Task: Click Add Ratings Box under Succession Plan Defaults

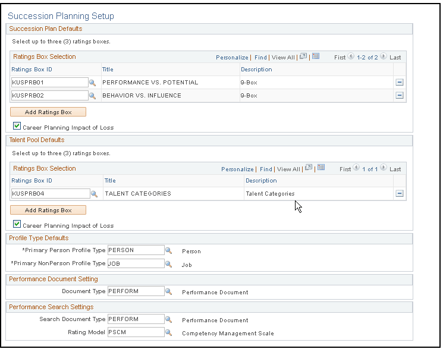Action: click(48, 112)
